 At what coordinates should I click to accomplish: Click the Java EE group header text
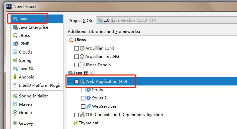click(x=81, y=73)
